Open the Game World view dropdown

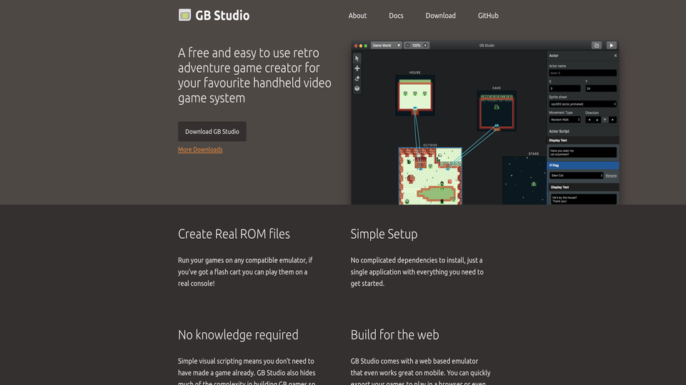[x=387, y=46]
